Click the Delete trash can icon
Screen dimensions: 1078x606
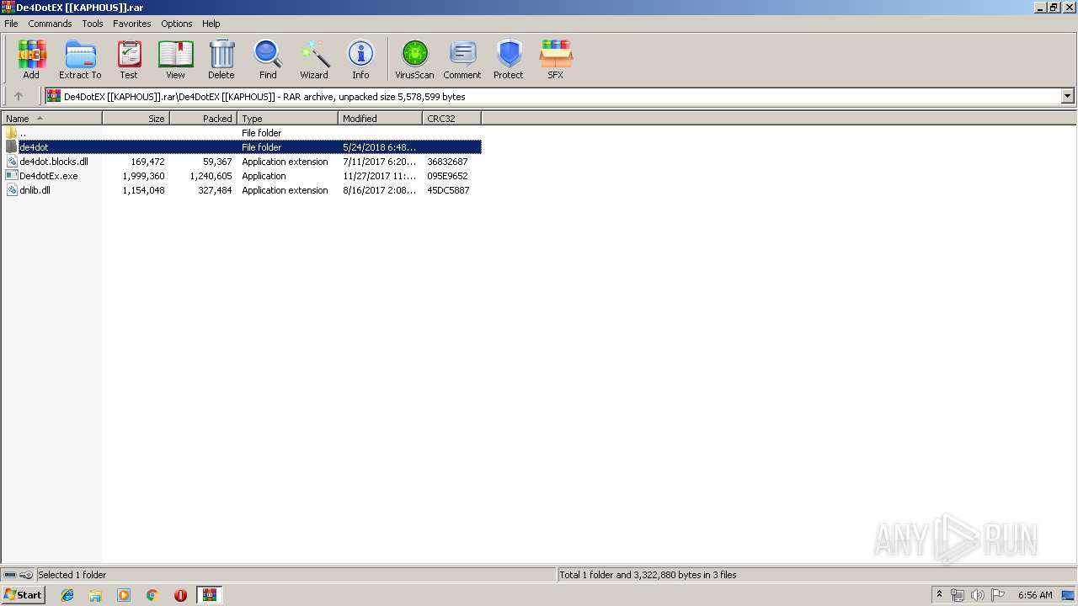pyautogui.click(x=221, y=59)
